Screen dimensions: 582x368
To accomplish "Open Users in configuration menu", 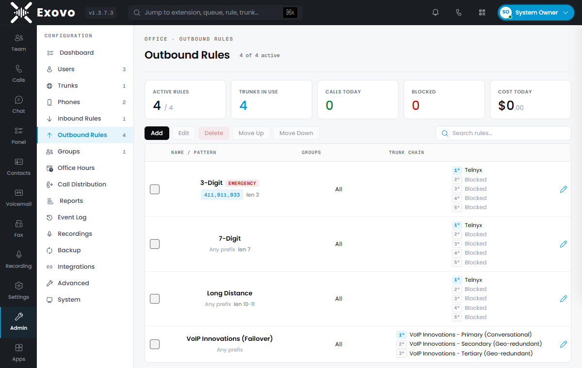I will 85,69.
